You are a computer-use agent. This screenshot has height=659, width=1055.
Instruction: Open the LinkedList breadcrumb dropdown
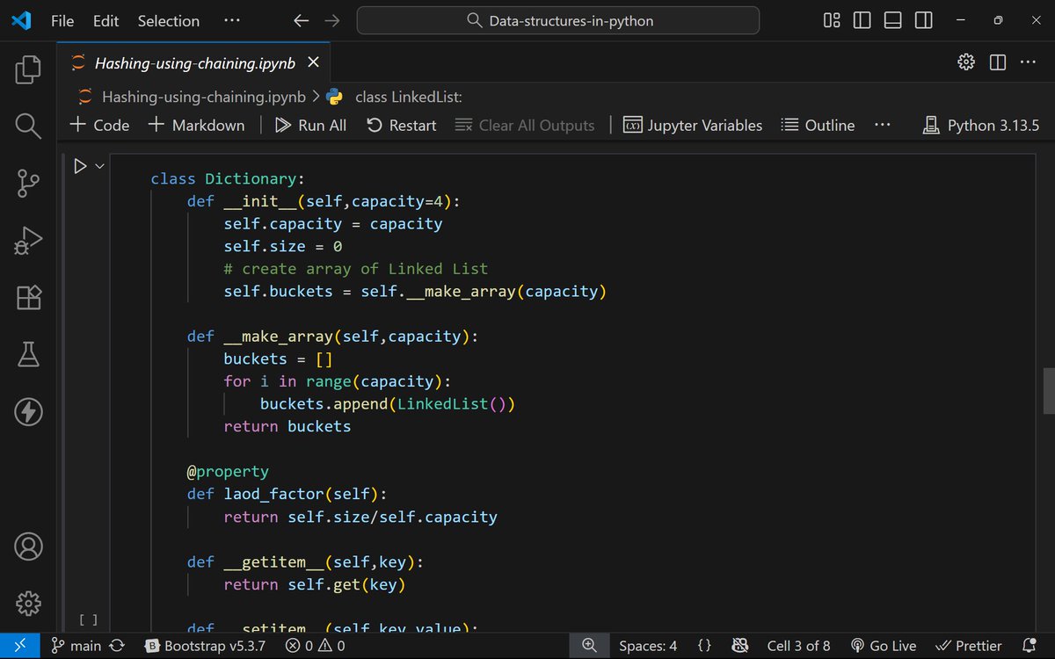[410, 97]
